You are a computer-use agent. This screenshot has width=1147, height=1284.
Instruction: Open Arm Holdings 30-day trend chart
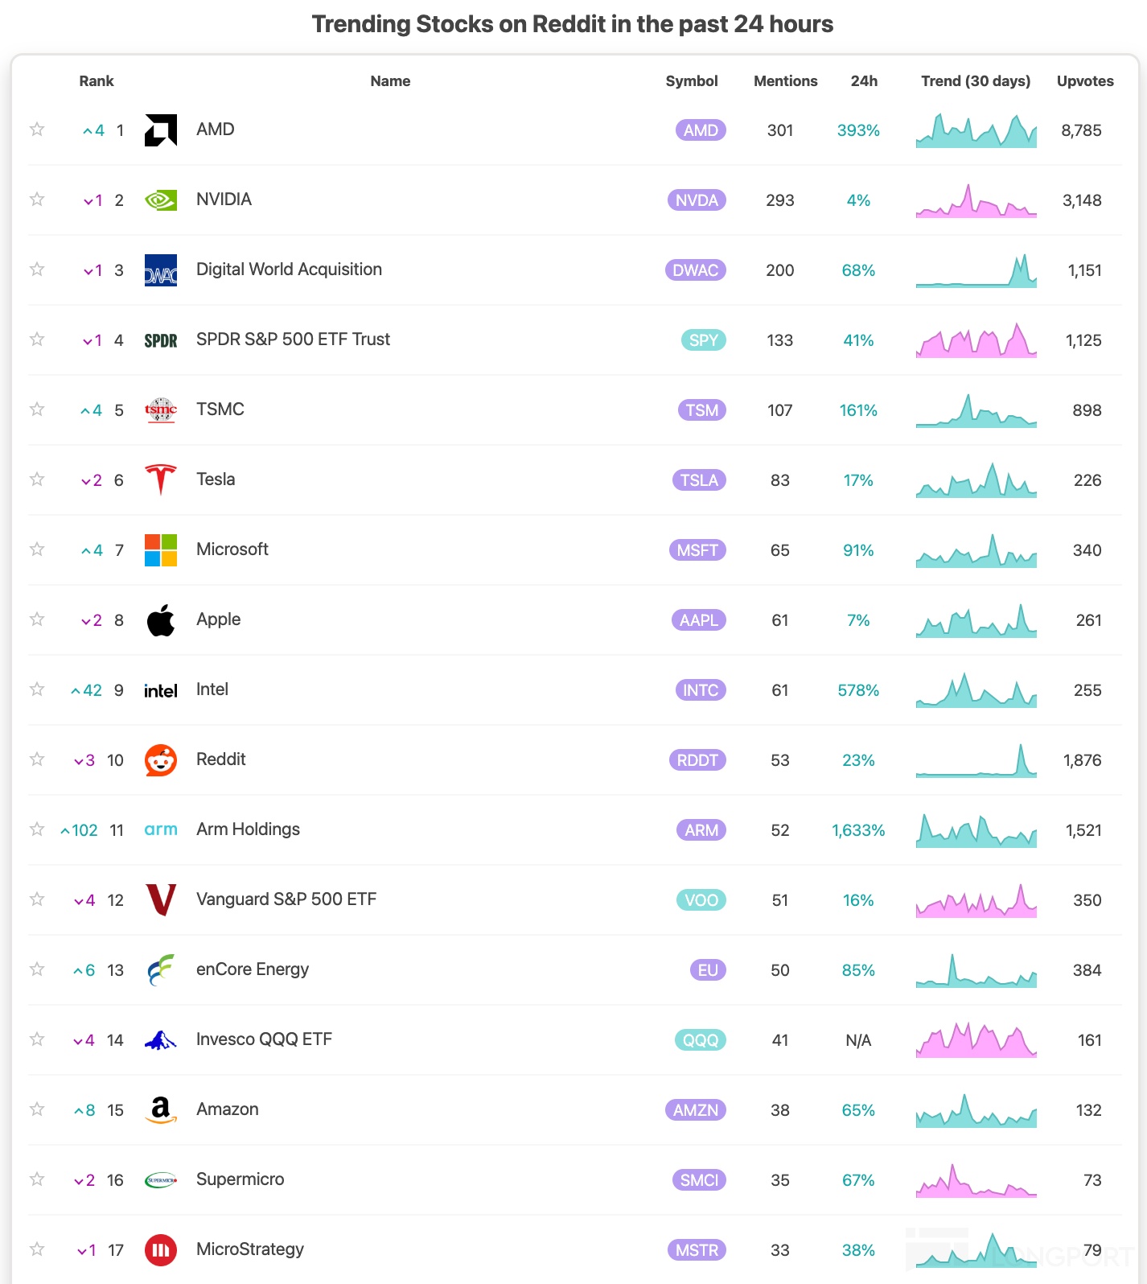coord(976,830)
